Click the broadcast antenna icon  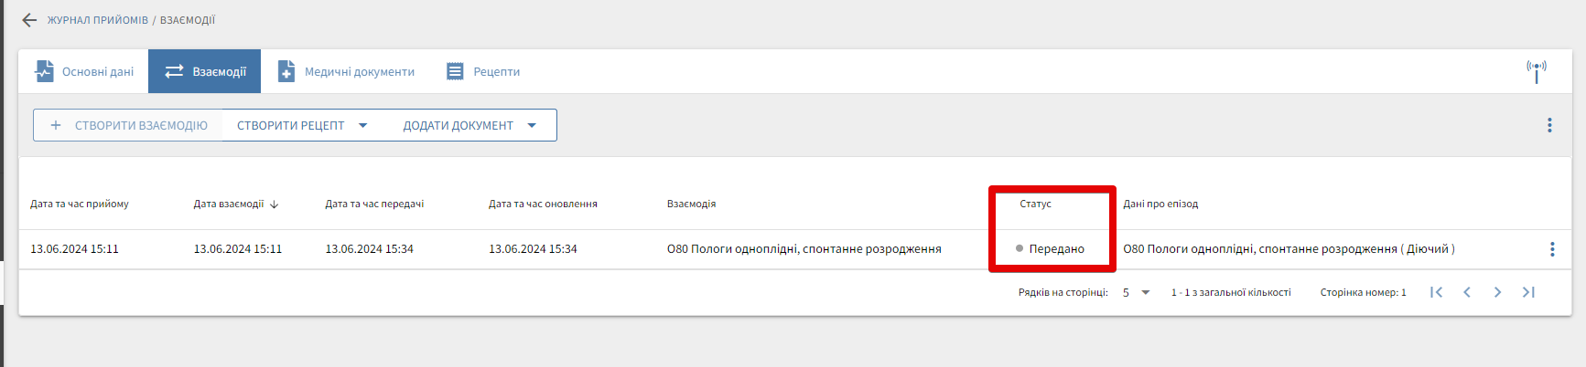click(x=1537, y=70)
